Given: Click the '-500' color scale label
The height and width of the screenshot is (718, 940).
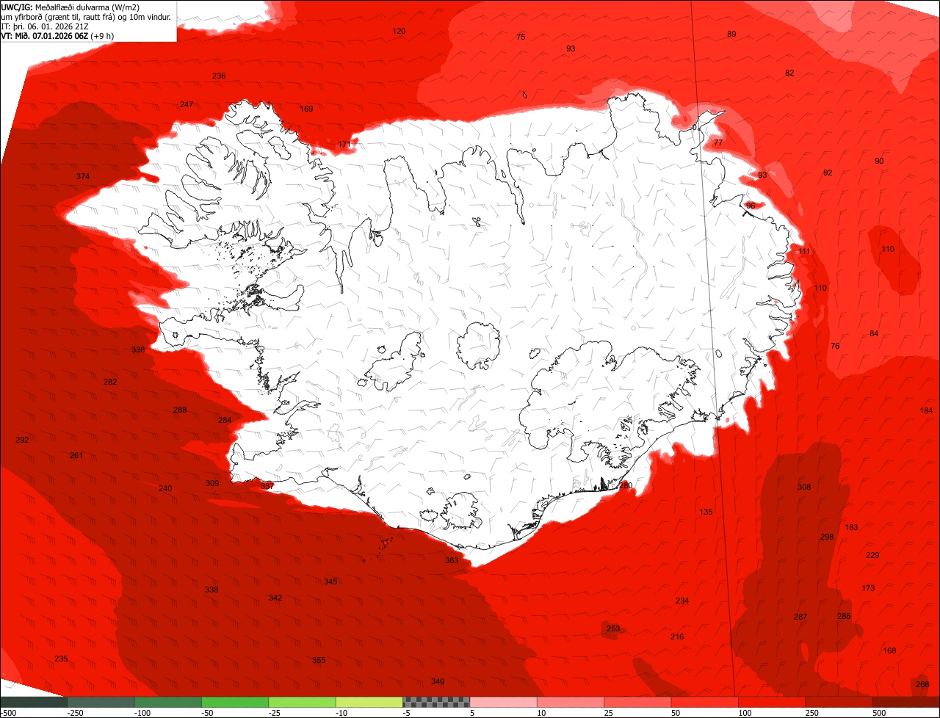Looking at the screenshot, I should 8,713.
